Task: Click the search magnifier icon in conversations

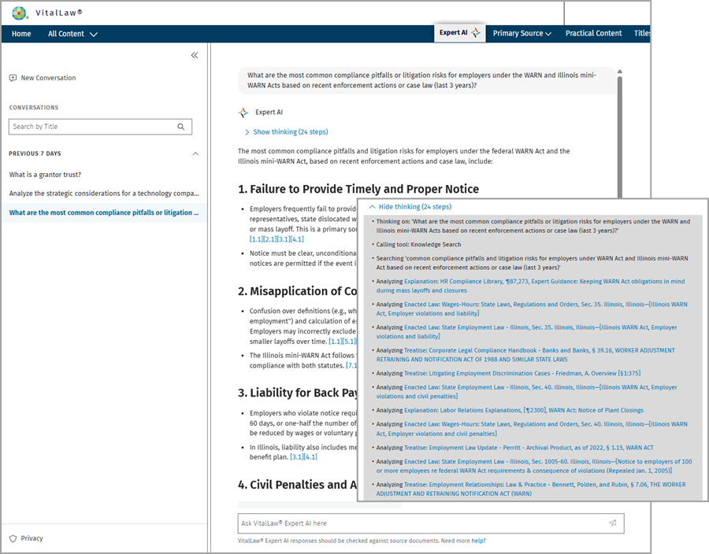Action: click(181, 127)
